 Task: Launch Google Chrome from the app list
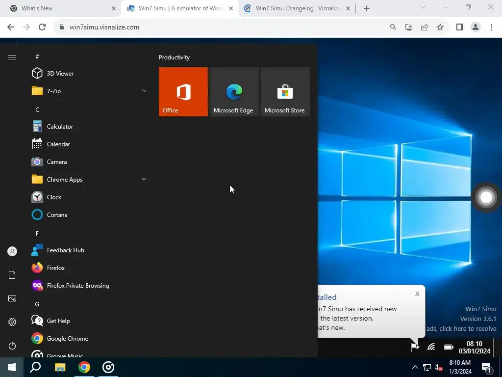[67, 339]
